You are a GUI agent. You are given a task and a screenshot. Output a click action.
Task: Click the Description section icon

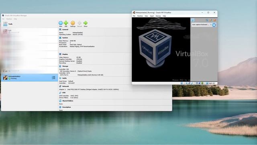[60, 107]
